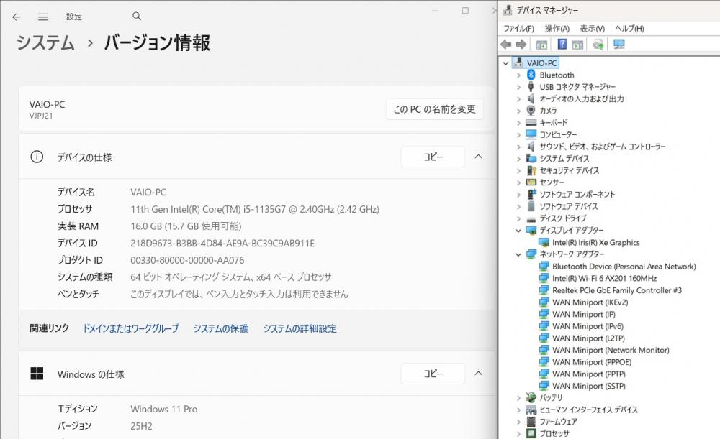Select WAN Miniport (Network Monitor) entry
The height and width of the screenshot is (439, 720).
611,350
